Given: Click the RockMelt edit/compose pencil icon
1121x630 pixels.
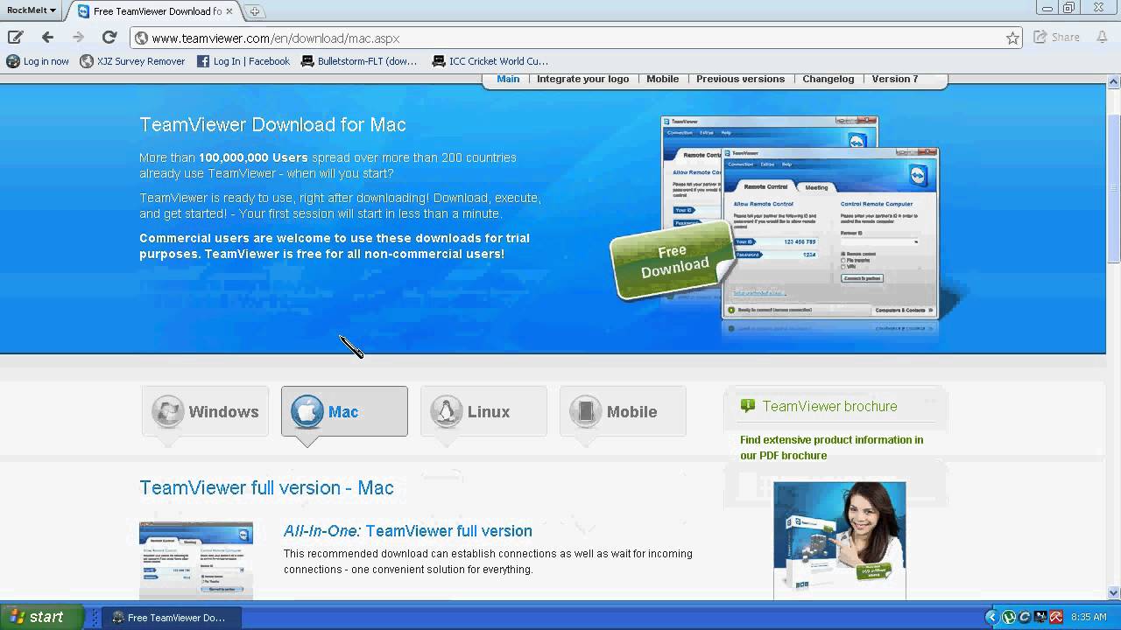Looking at the screenshot, I should click(16, 38).
